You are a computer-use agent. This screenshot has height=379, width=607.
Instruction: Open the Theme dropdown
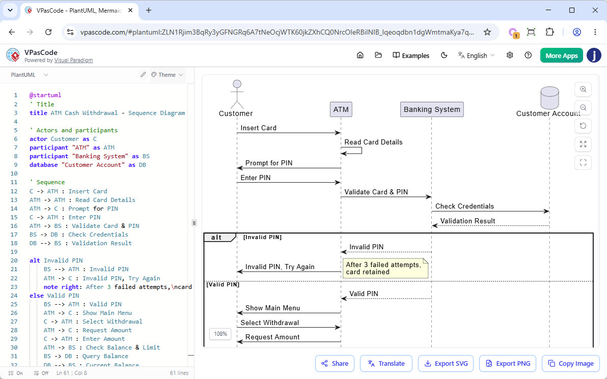click(167, 75)
